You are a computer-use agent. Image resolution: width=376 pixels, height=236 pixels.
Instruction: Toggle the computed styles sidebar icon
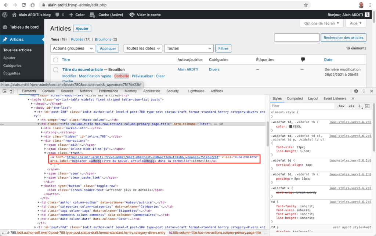(x=367, y=106)
